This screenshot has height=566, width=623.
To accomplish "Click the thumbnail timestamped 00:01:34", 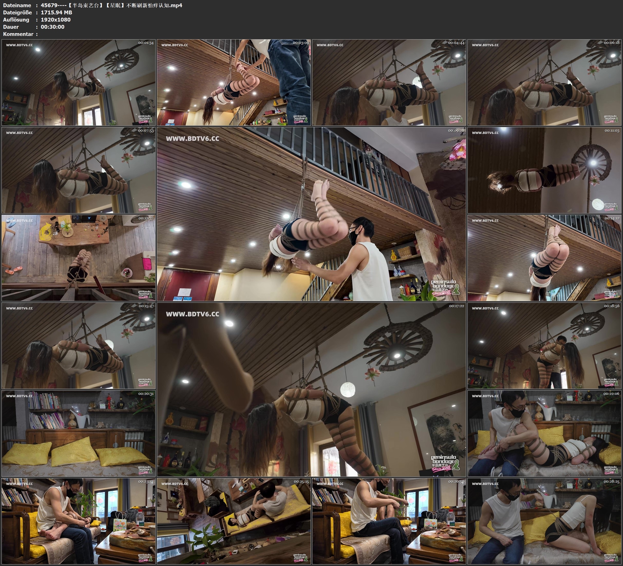I will click(x=79, y=83).
